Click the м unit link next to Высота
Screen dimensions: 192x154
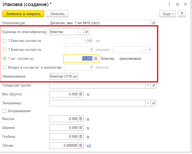pyautogui.click(x=88, y=119)
